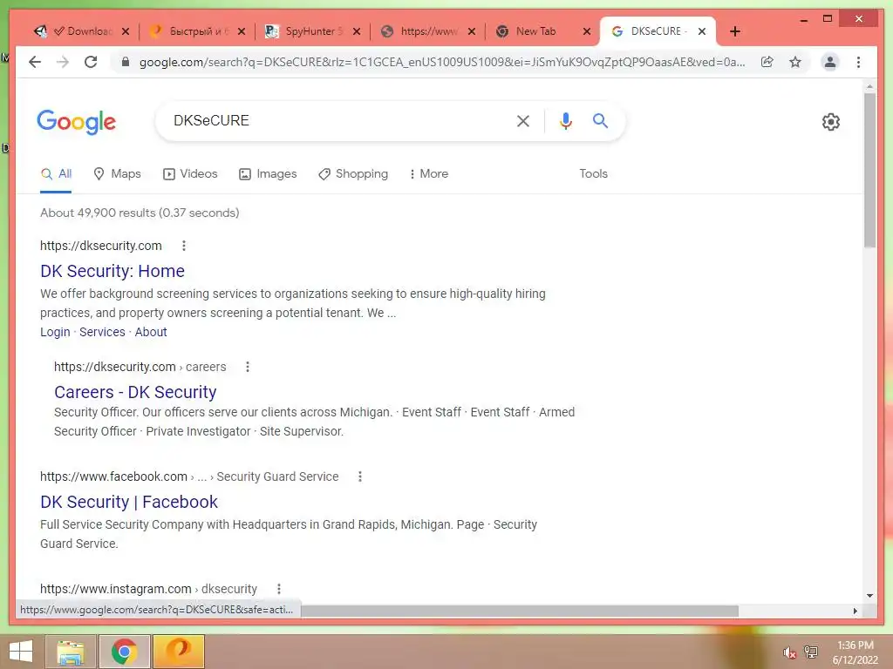This screenshot has height=669, width=893.
Task: View site info via the lock icon
Action: pyautogui.click(x=126, y=62)
